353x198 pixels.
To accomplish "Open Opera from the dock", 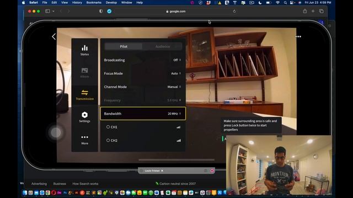I will point(54,193).
